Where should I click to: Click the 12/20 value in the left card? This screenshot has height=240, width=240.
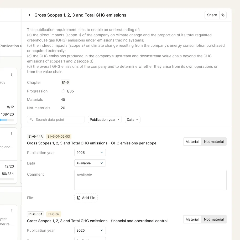point(9,166)
